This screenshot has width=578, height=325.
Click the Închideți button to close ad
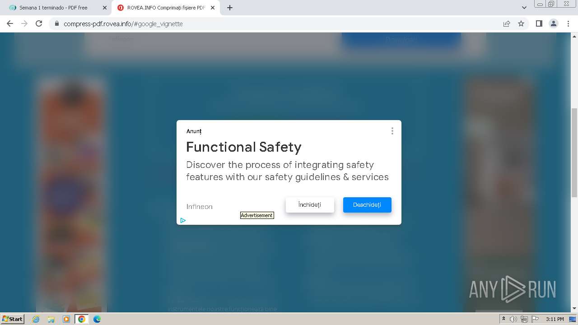310,205
